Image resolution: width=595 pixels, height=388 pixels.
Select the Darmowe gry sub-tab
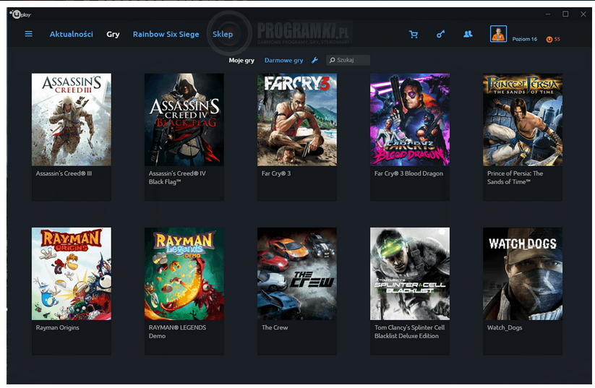(284, 60)
